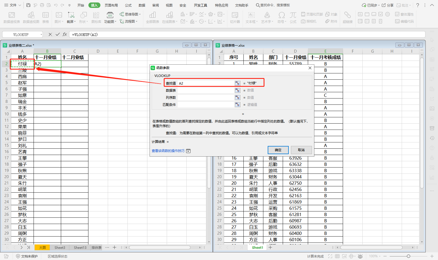Image resolution: width=438 pixels, height=260 pixels.
Task: Switch to the 数据 ribbon tab
Action: click(x=142, y=5)
